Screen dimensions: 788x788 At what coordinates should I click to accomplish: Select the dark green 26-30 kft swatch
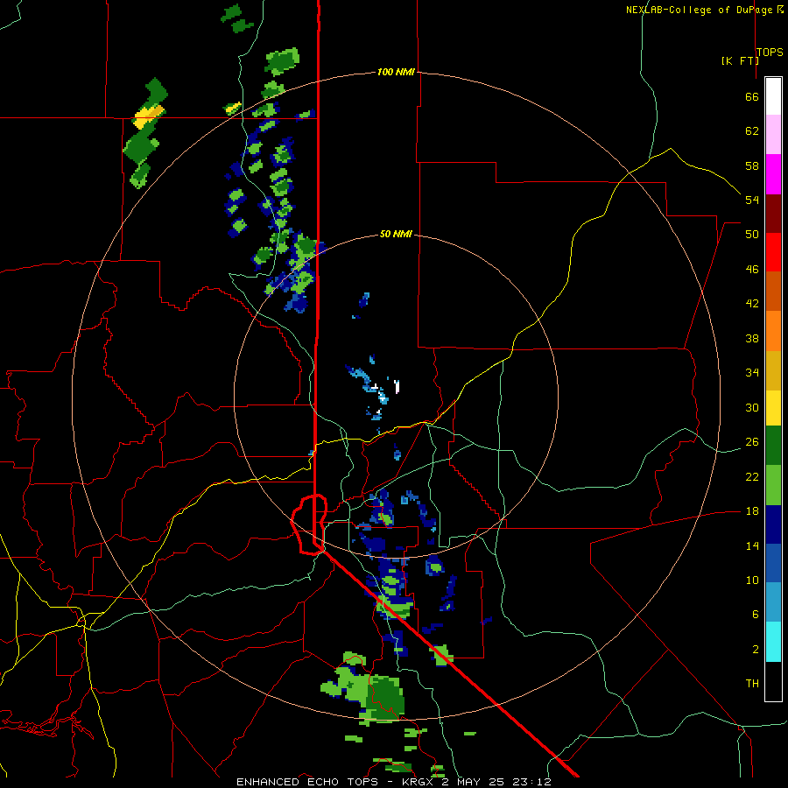click(x=773, y=446)
